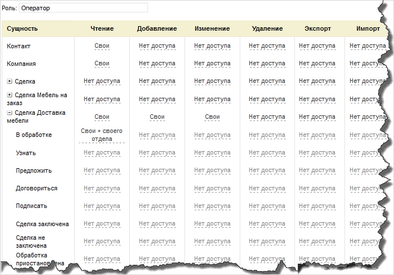The height and width of the screenshot is (275, 394).
Task: Set Предложить stage Экспорт access
Action: pos(317,170)
